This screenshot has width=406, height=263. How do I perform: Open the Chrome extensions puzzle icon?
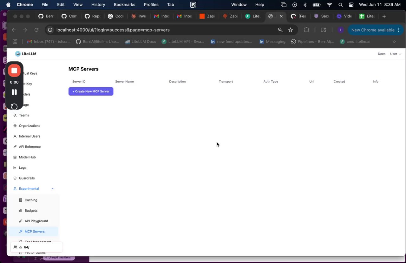[x=306, y=30]
